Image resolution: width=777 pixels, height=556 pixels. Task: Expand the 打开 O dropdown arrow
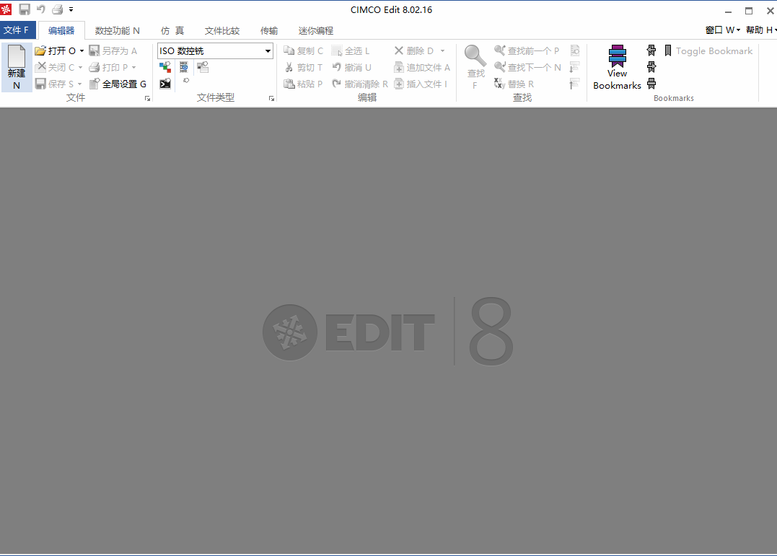[x=82, y=50]
